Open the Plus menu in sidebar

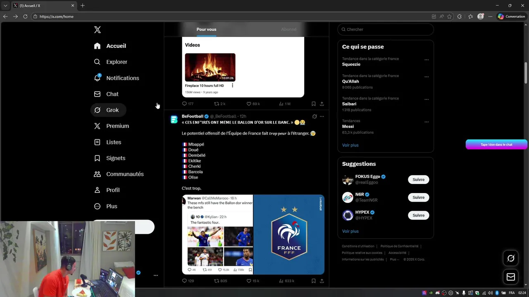pyautogui.click(x=106, y=206)
